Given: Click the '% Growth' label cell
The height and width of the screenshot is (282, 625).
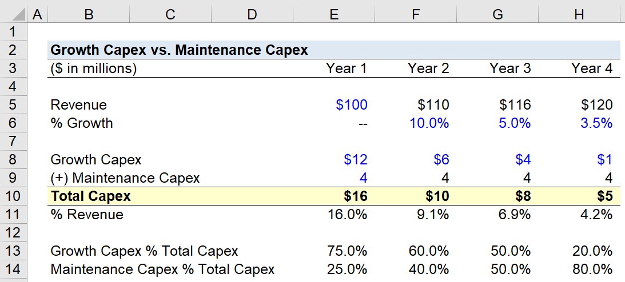Looking at the screenshot, I should [x=82, y=123].
